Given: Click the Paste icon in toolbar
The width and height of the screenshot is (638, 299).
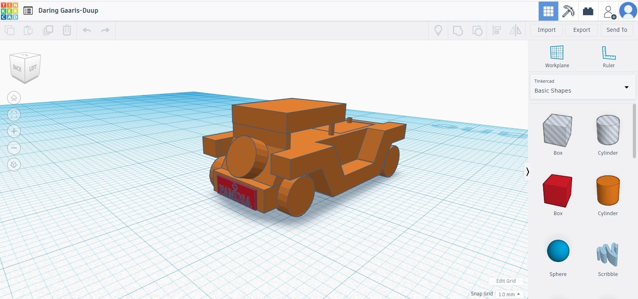Looking at the screenshot, I should click(x=28, y=30).
